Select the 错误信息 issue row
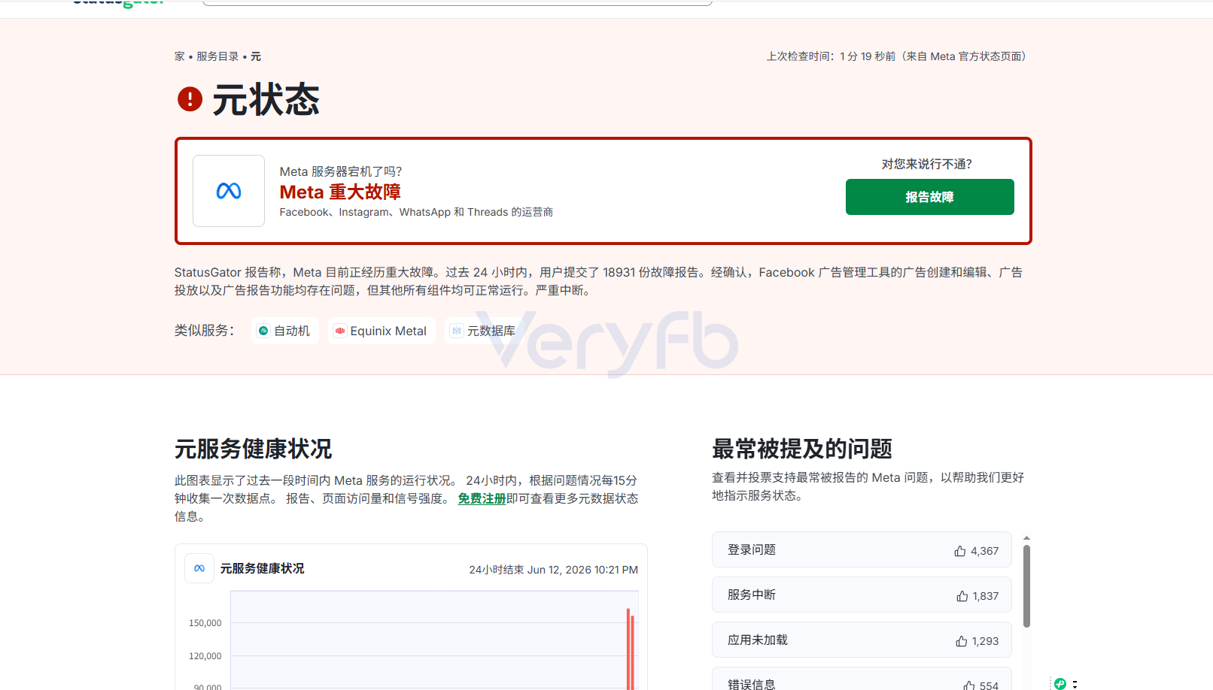 [x=862, y=679]
